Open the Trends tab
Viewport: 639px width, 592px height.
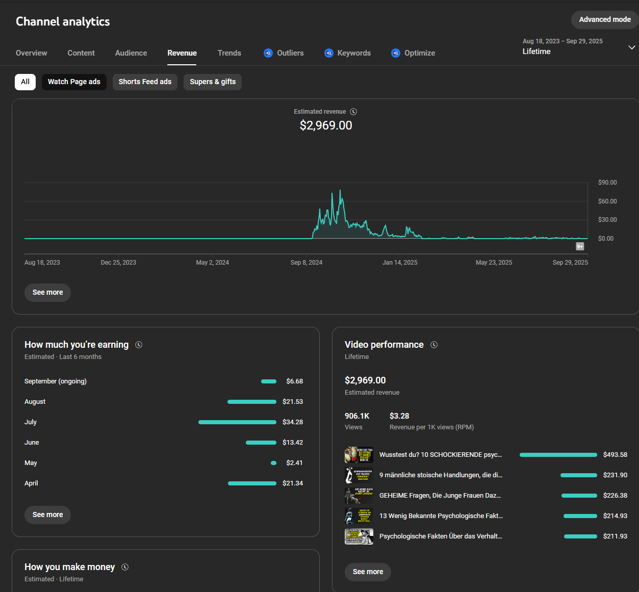(x=229, y=53)
